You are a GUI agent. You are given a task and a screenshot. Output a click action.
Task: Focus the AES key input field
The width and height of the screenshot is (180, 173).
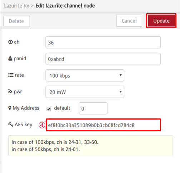point(103,125)
